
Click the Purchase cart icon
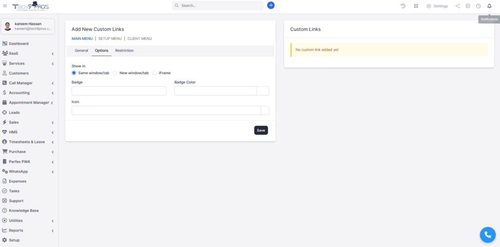tap(5, 152)
